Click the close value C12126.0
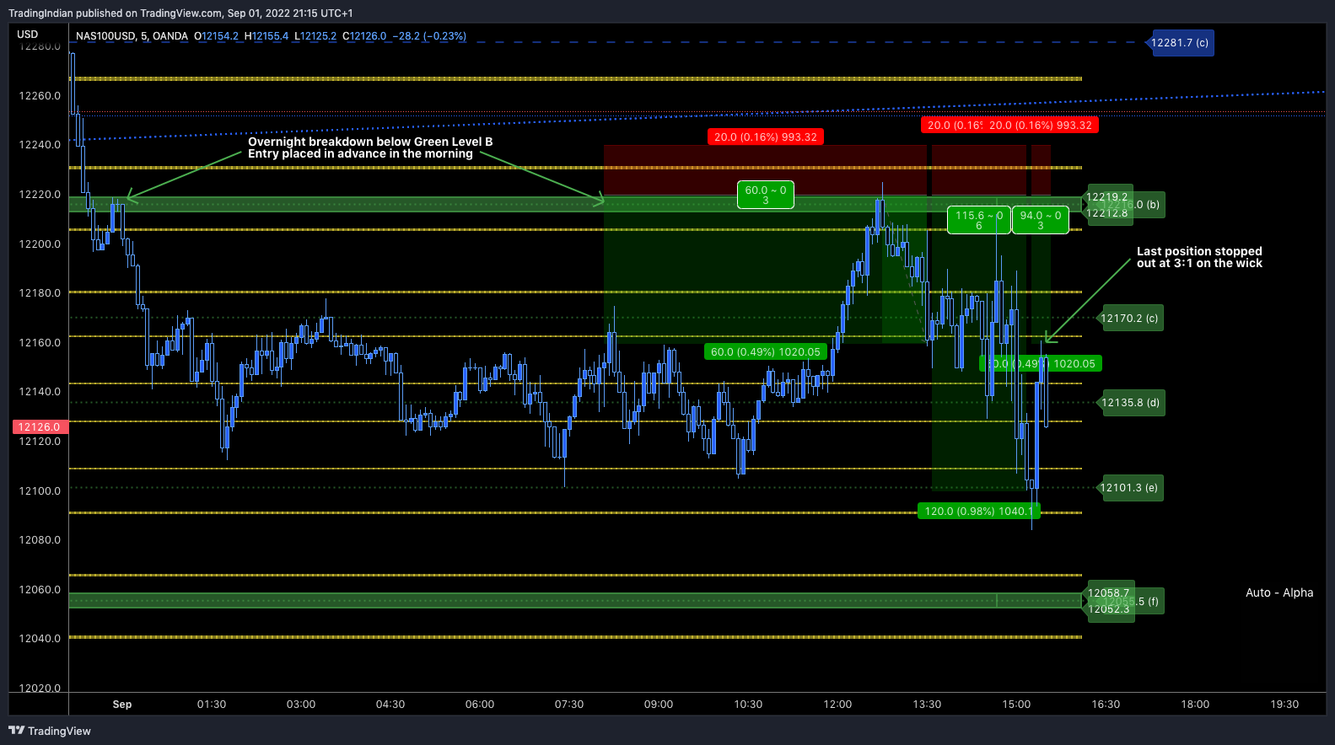 click(x=364, y=36)
